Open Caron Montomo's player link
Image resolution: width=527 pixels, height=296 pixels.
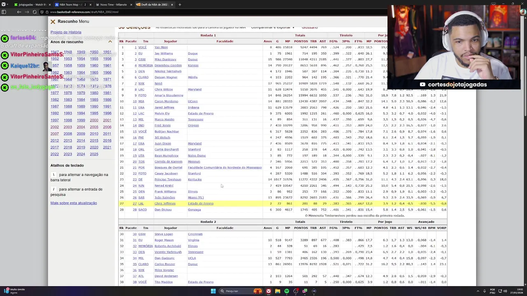166,101
